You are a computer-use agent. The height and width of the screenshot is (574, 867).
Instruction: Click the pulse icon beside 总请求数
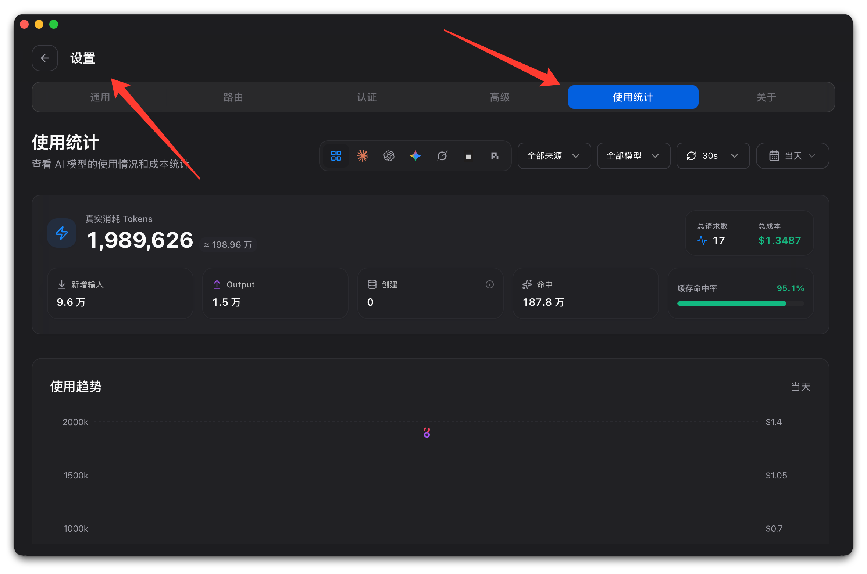coord(702,240)
